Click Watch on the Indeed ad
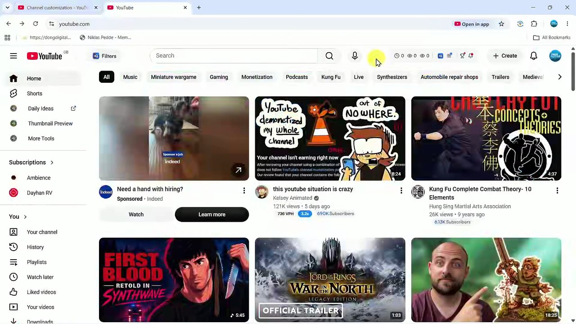Viewport: 576px width, 324px height. [x=136, y=214]
